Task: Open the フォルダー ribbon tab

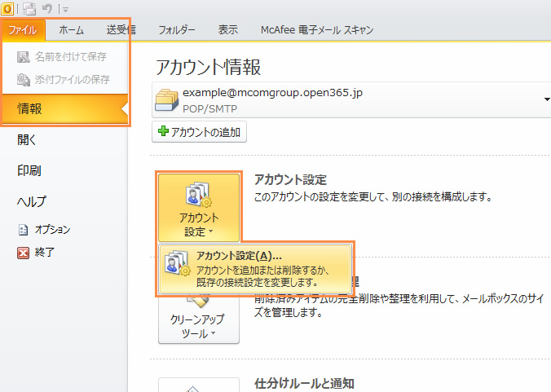Action: pyautogui.click(x=176, y=30)
